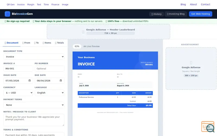Open the Invoice top navigation link
217x136 pixels.
tap(21, 4)
